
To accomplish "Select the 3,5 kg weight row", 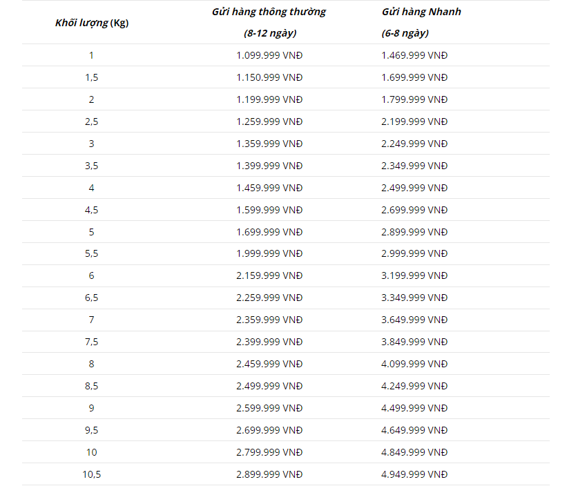I will pos(286,166).
